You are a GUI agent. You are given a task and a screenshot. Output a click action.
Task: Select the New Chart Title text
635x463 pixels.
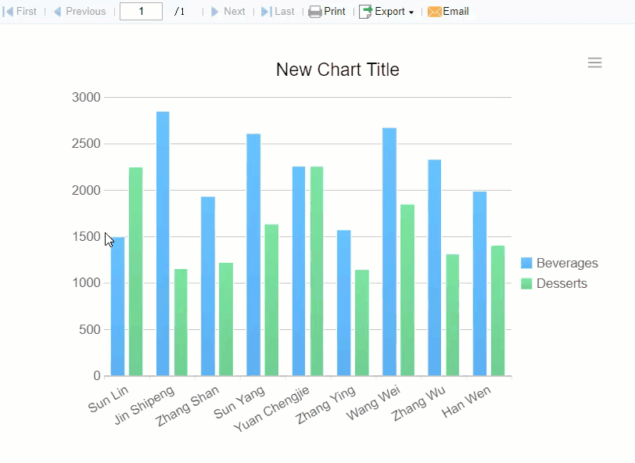coord(337,70)
